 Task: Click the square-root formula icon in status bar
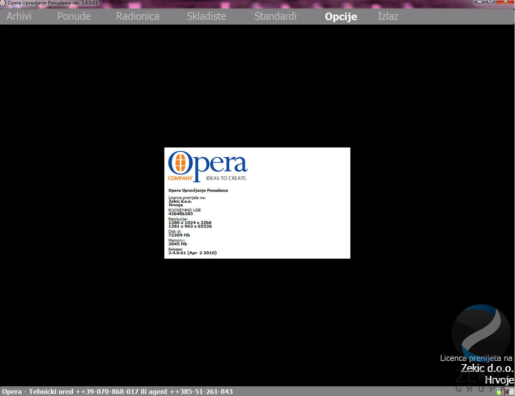[x=505, y=392]
